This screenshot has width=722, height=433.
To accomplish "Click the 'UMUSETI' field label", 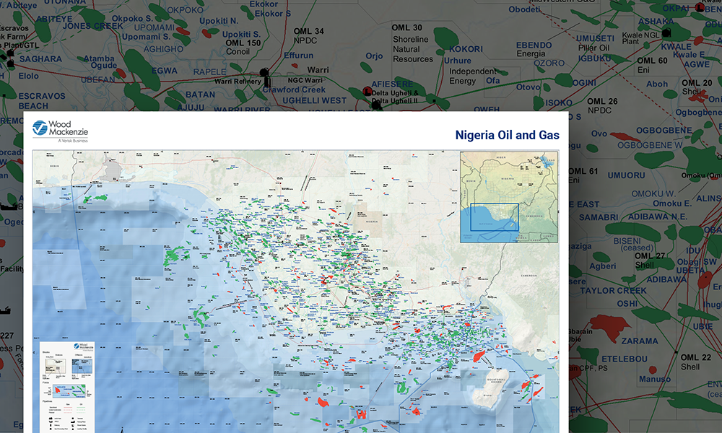I will click(595, 38).
